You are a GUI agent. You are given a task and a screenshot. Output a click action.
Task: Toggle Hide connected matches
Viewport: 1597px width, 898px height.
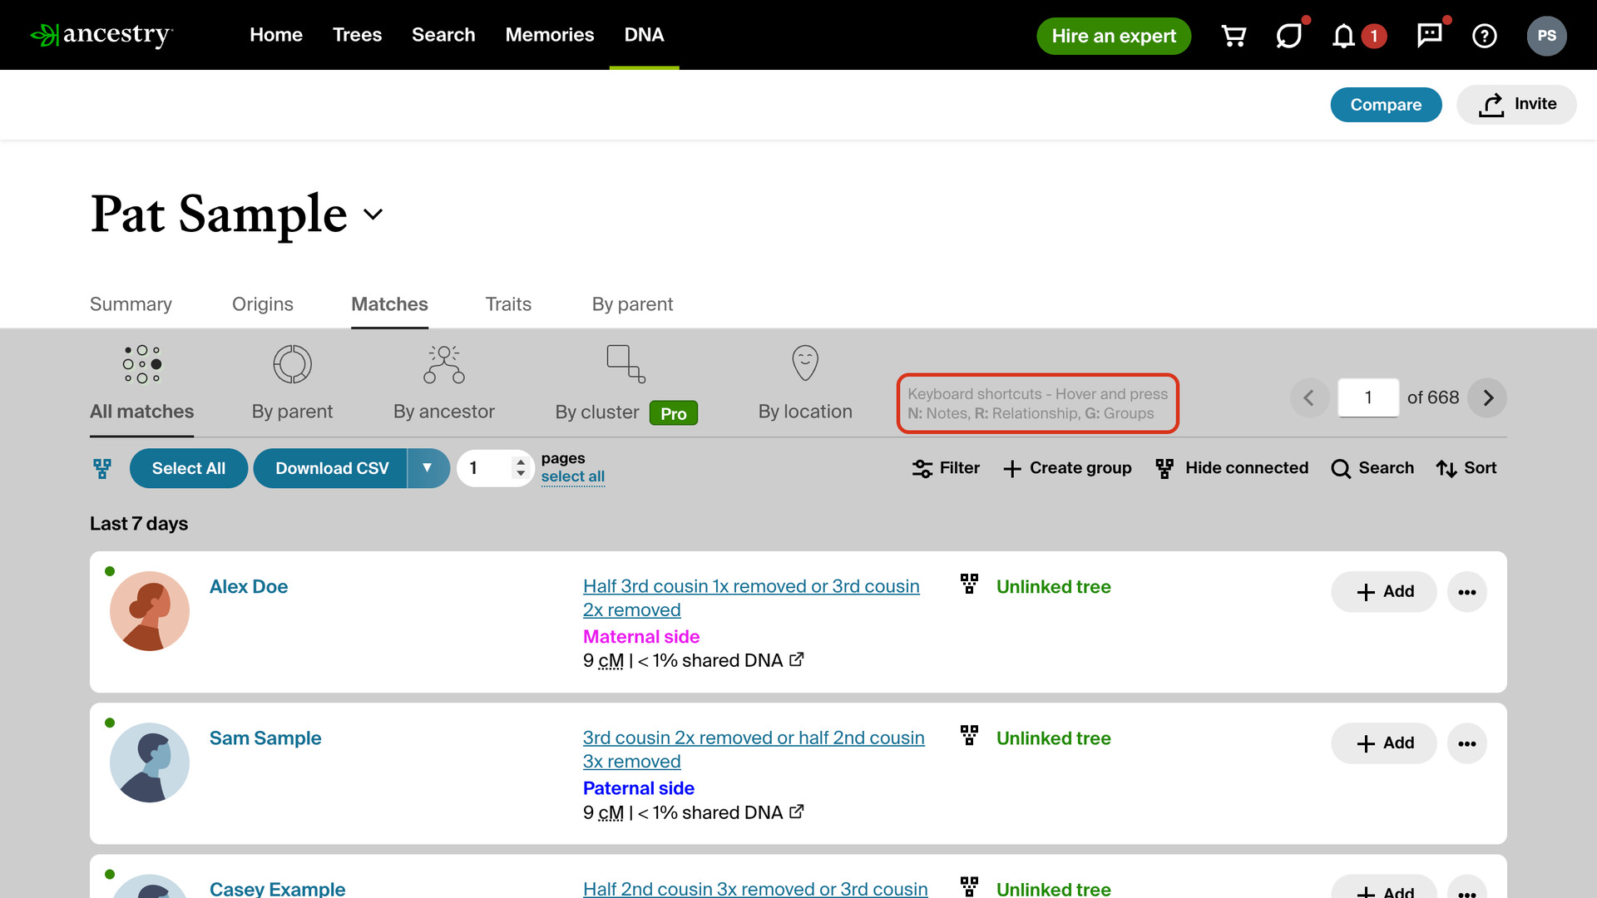[1232, 468]
